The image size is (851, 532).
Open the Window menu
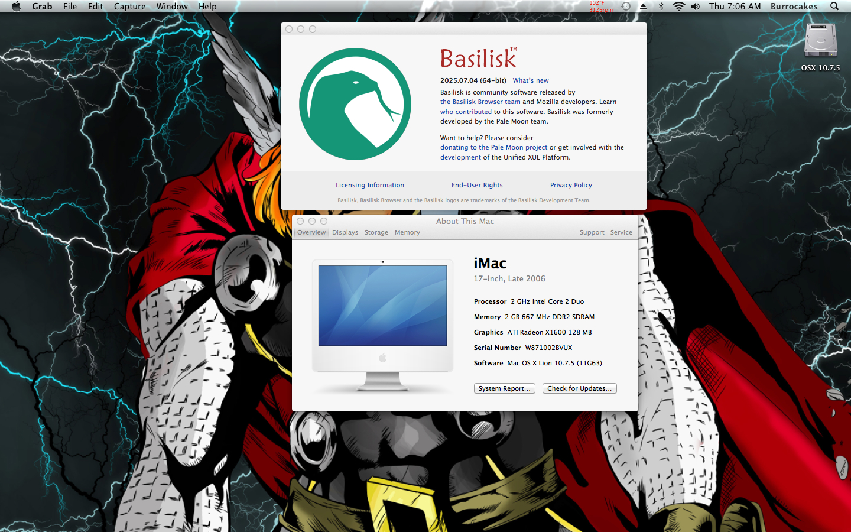[x=172, y=6]
